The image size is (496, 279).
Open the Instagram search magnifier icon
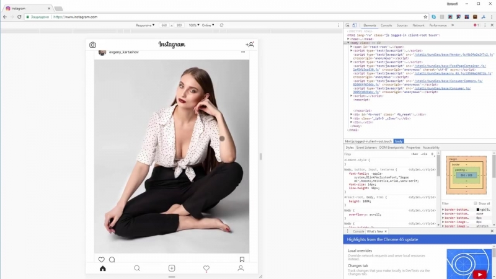click(x=137, y=268)
